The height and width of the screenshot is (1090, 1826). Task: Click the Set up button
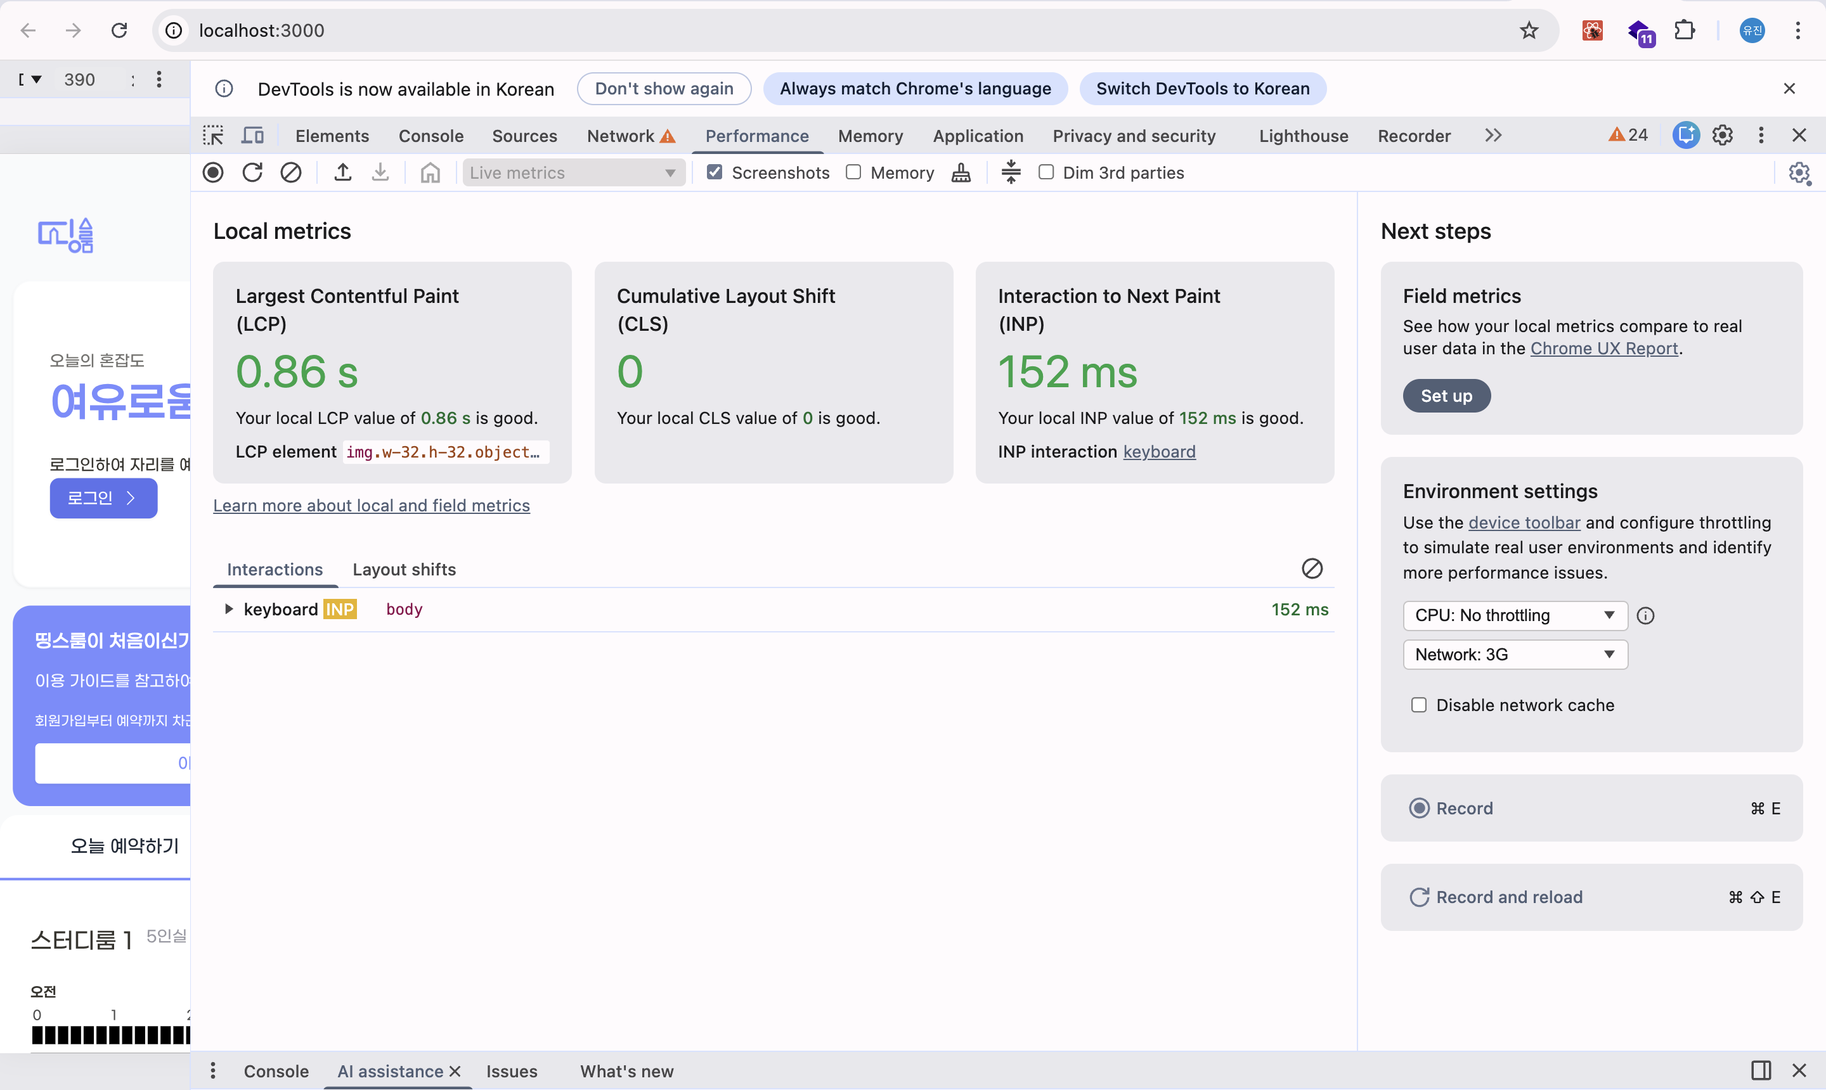click(1446, 396)
